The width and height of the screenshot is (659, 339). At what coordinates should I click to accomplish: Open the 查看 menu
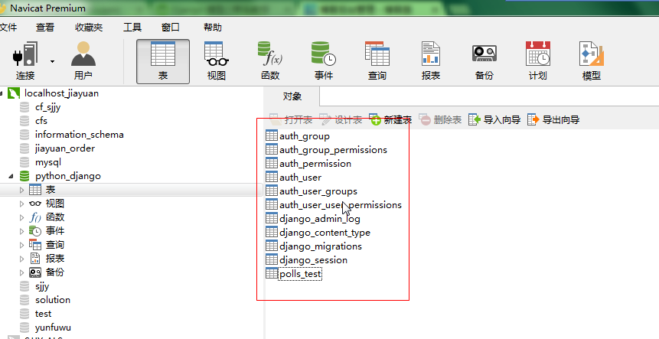45,28
